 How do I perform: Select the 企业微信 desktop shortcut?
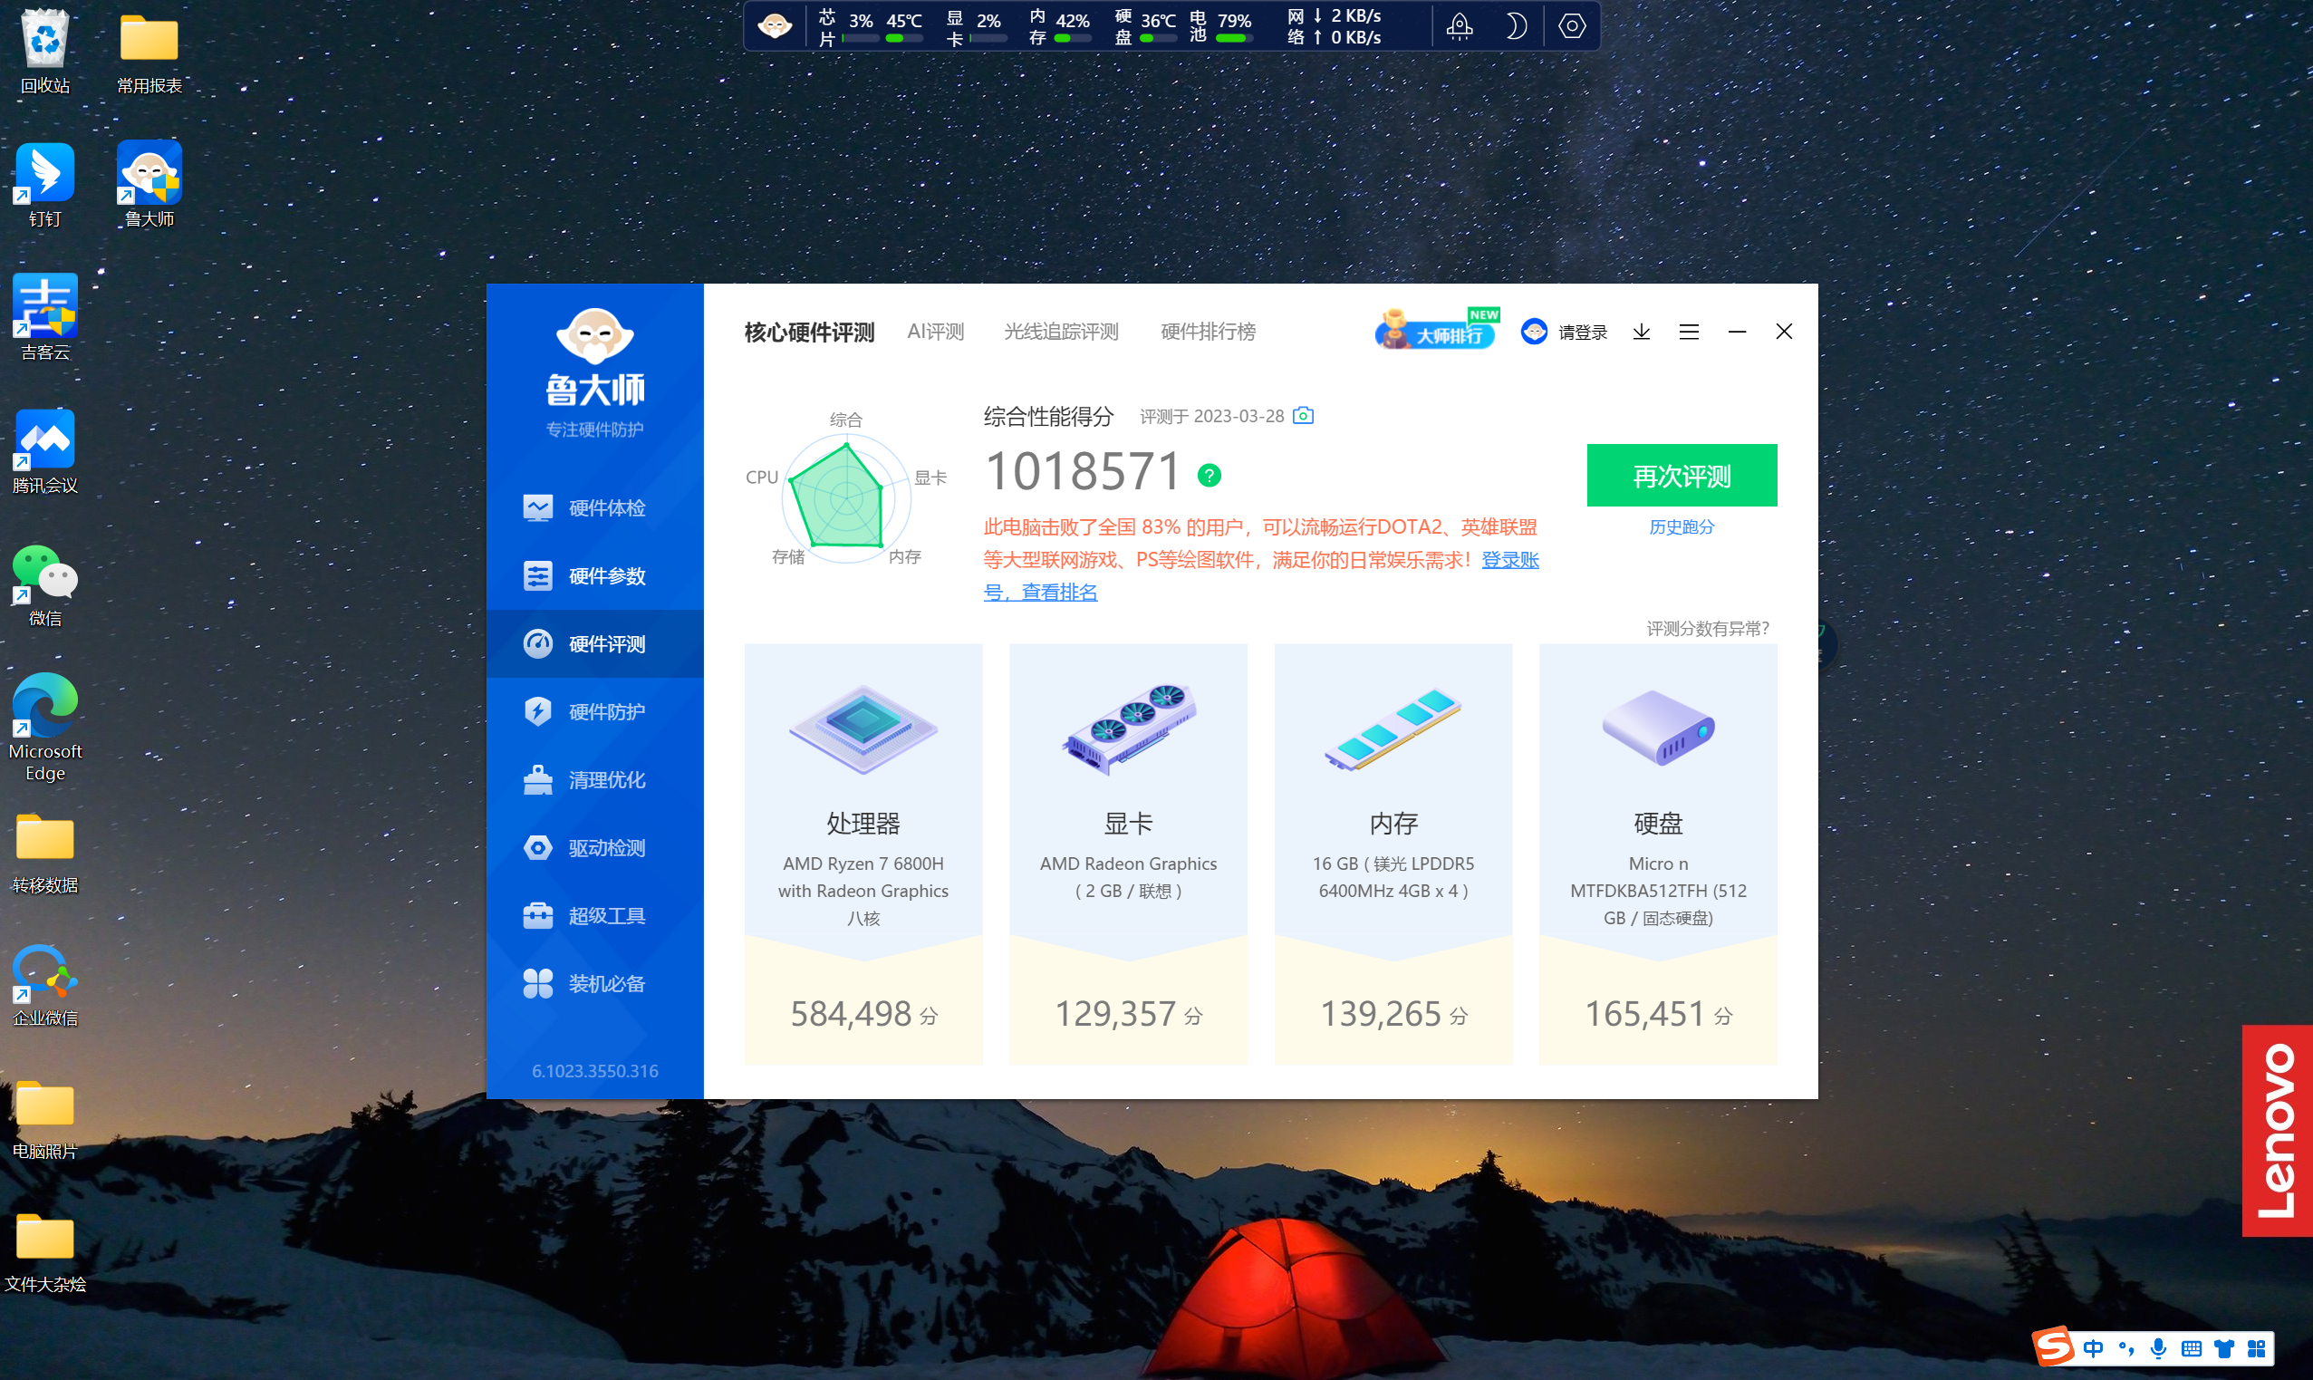coord(44,985)
